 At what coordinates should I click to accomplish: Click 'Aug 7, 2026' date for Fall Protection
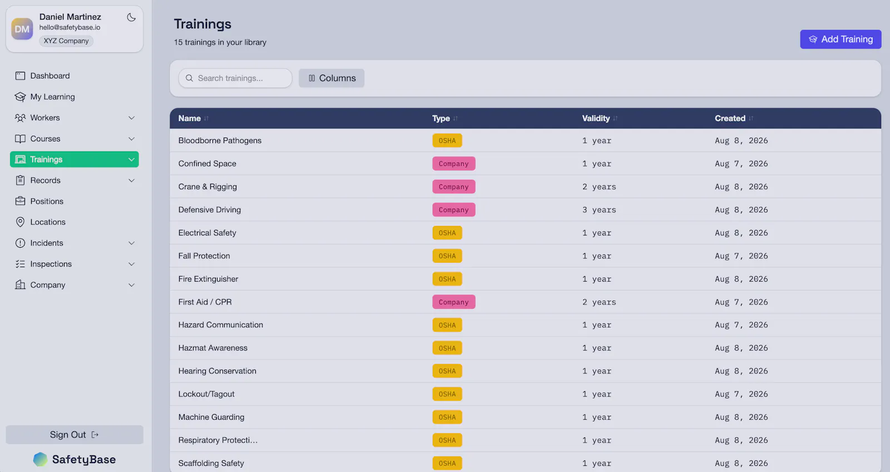[x=741, y=256]
